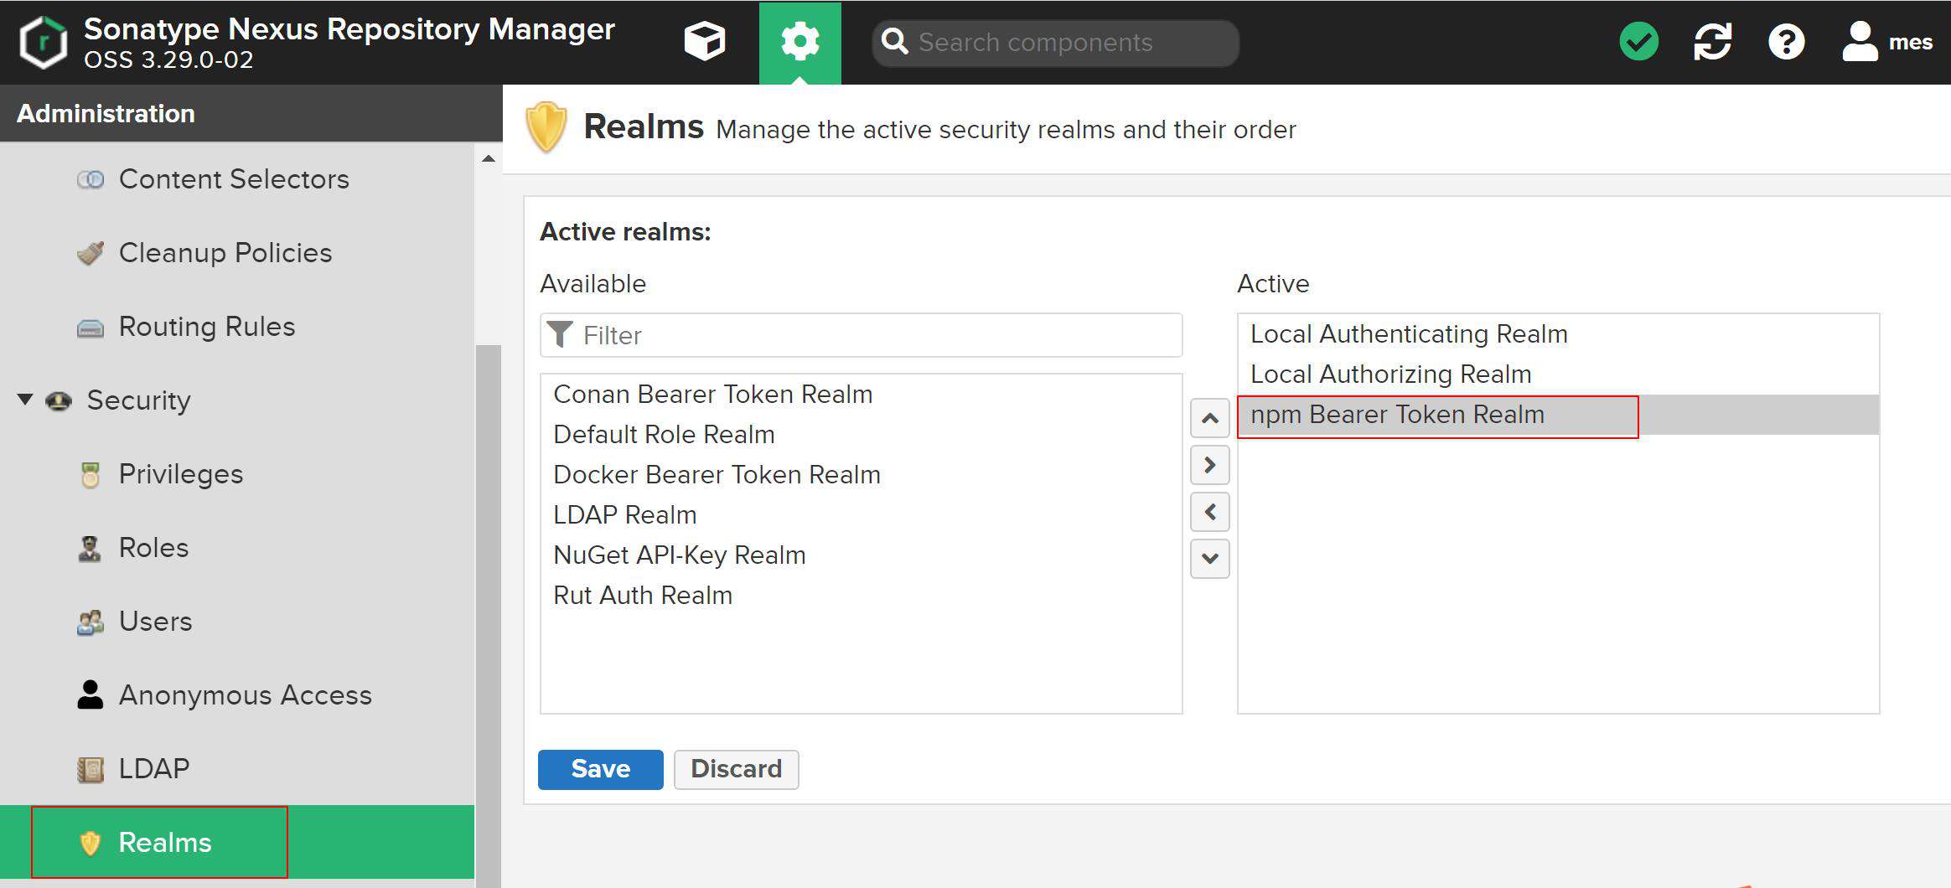Select Conan Bearer Token Realm
The image size is (1951, 888).
click(x=861, y=395)
